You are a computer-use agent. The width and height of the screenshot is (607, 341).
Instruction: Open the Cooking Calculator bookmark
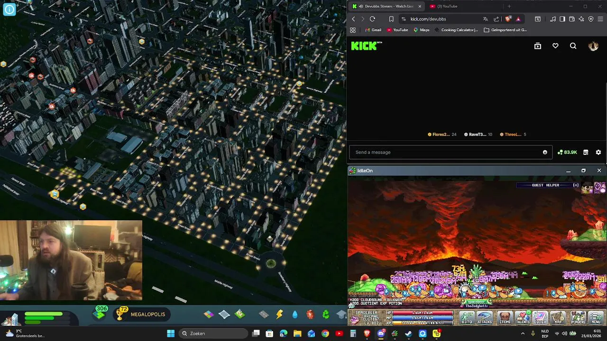(456, 30)
